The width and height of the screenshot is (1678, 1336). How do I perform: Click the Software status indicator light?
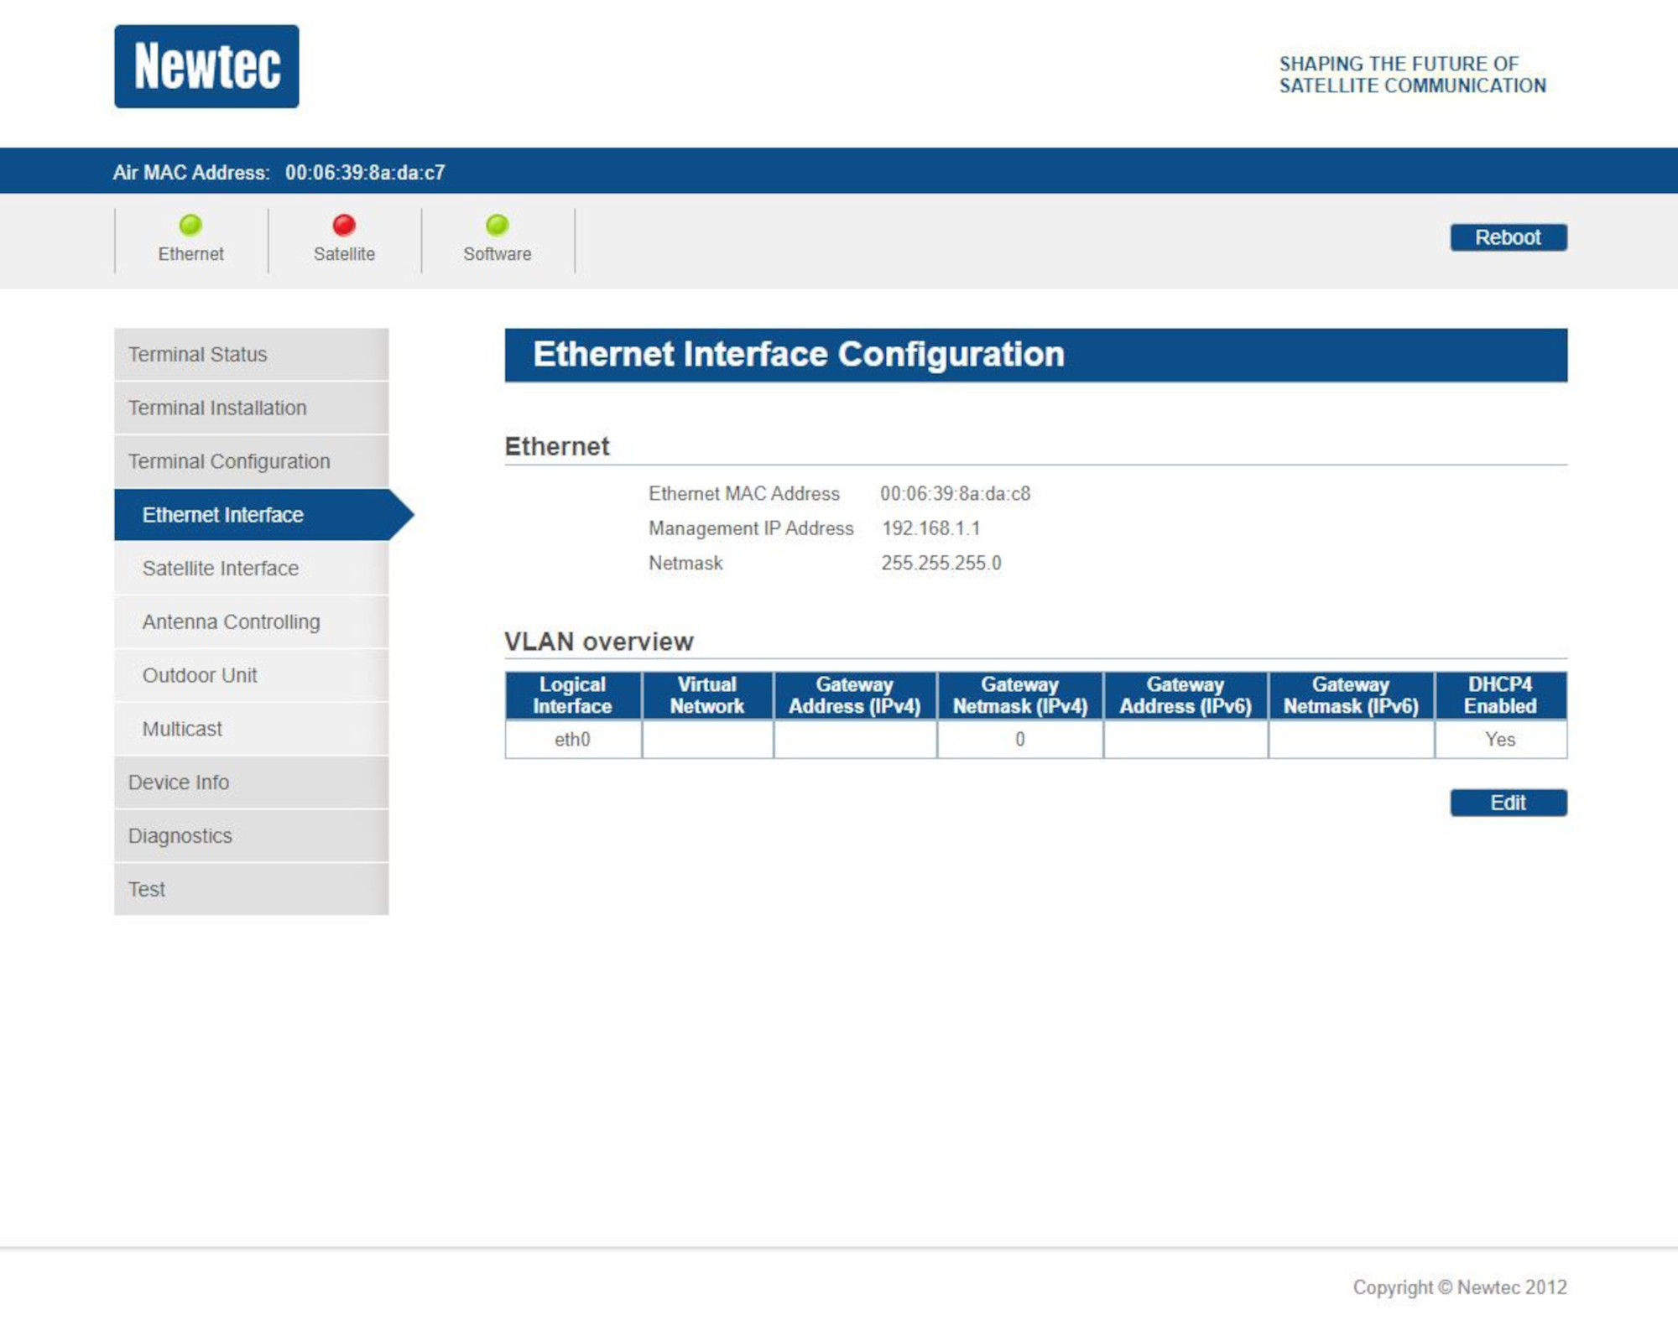pyautogui.click(x=498, y=224)
